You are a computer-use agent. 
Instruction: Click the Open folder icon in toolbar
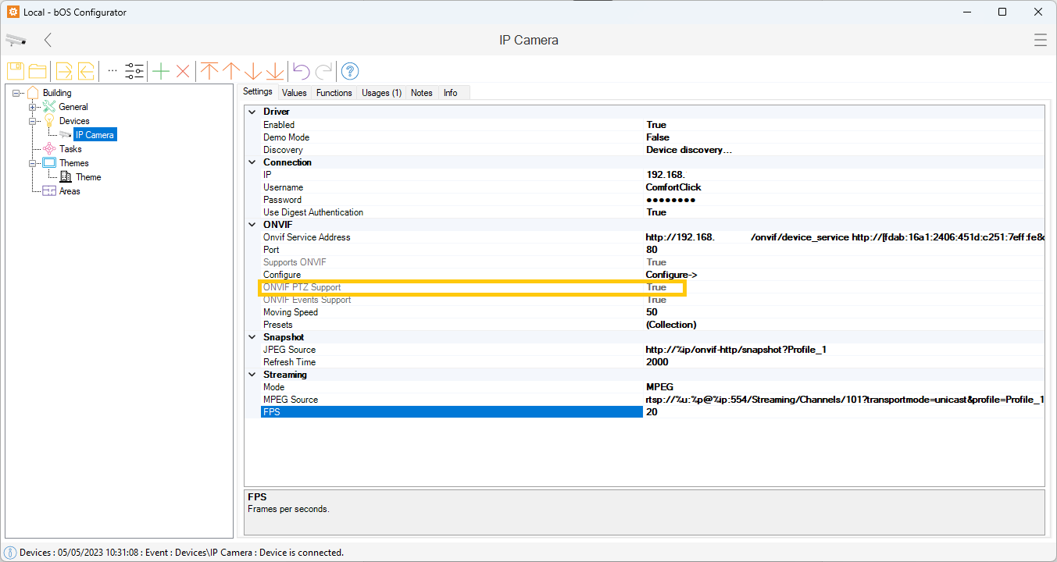37,71
